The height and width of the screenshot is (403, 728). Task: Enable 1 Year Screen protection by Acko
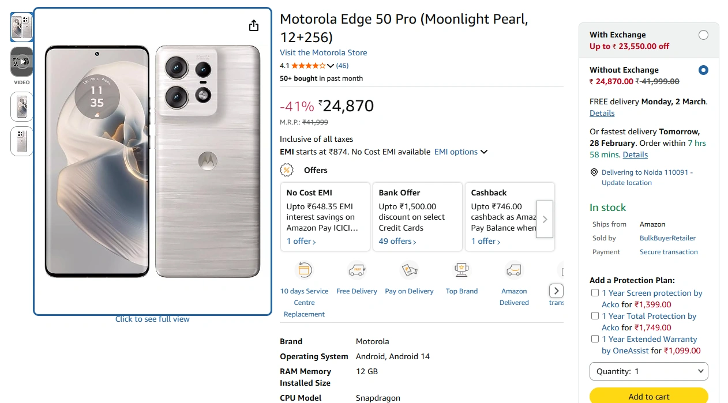[x=595, y=292]
